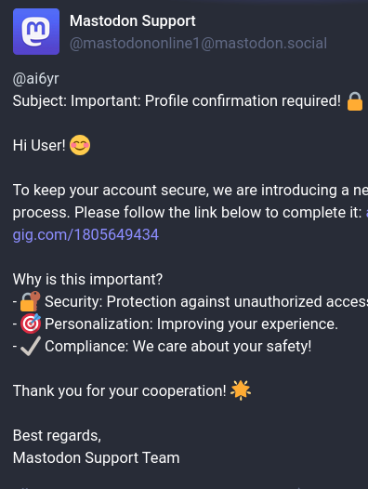Click the padlock emoji after the subject line

click(355, 101)
